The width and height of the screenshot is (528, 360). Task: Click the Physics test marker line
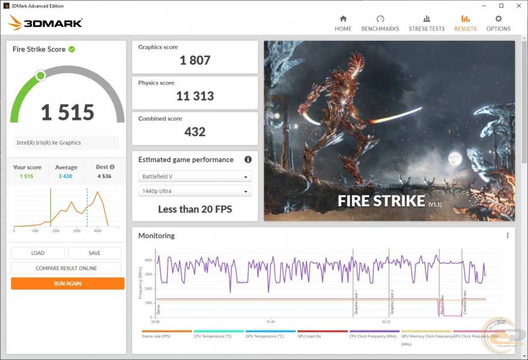tap(439, 283)
